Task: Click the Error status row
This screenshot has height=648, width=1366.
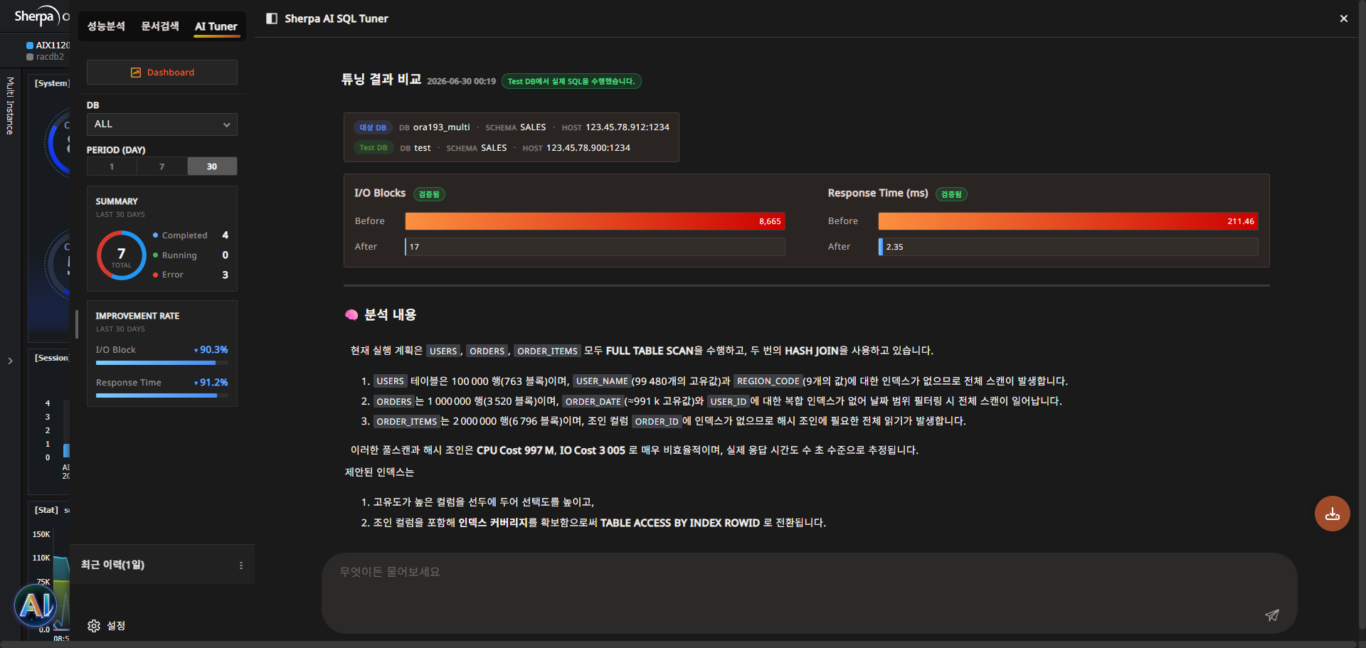Action: click(191, 275)
